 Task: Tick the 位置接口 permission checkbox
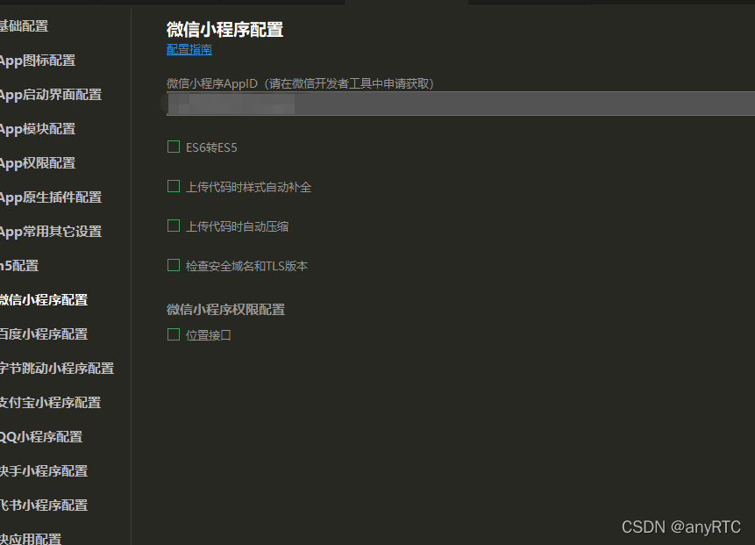(174, 334)
